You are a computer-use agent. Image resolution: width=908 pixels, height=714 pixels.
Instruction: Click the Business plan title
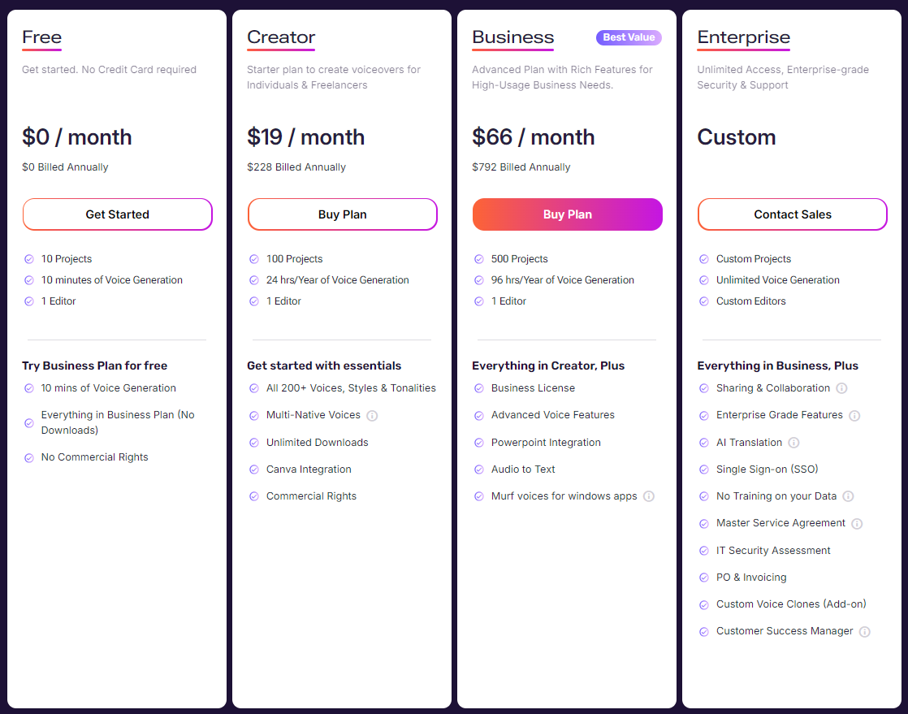(x=513, y=37)
